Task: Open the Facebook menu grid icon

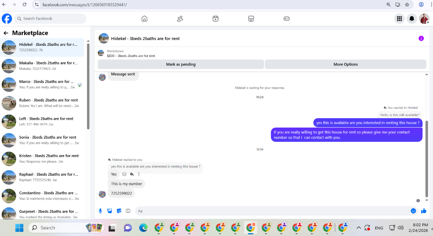Action: [399, 19]
